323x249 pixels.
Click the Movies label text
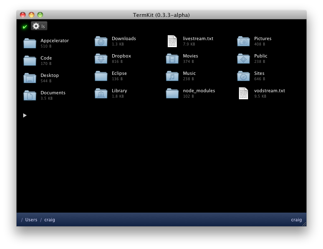pyautogui.click(x=190, y=56)
